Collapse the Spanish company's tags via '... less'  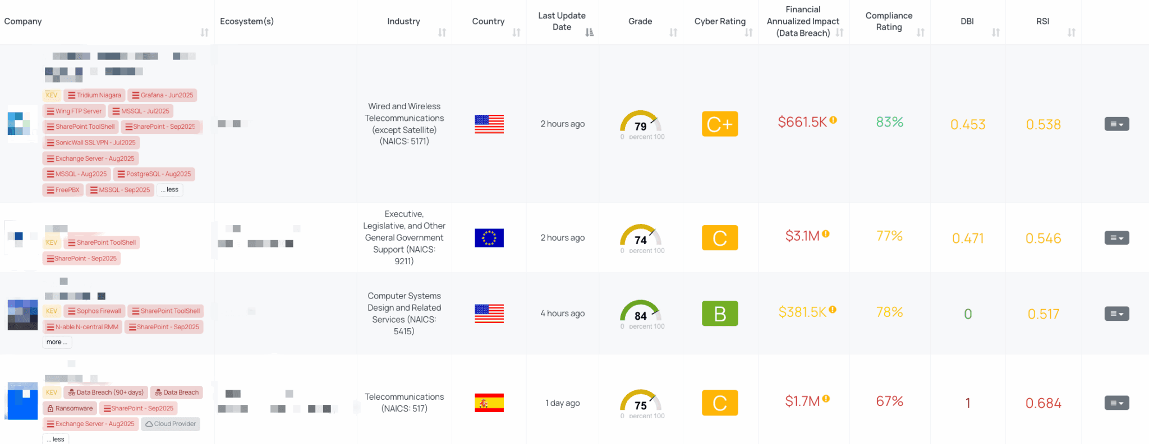[55, 438]
